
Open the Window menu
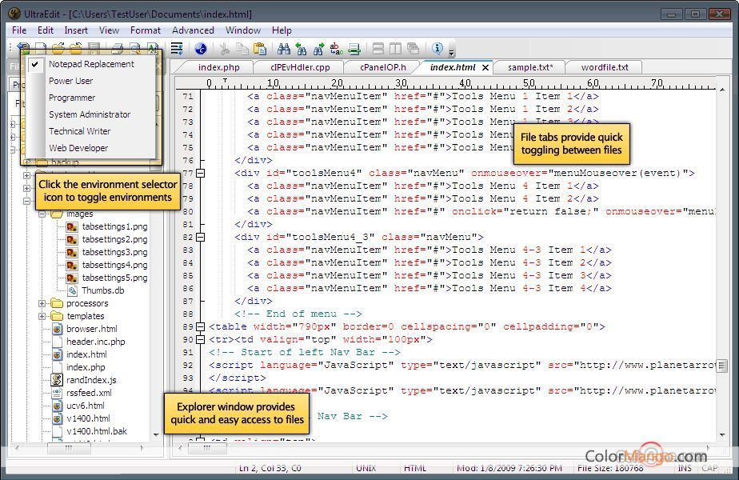[242, 30]
